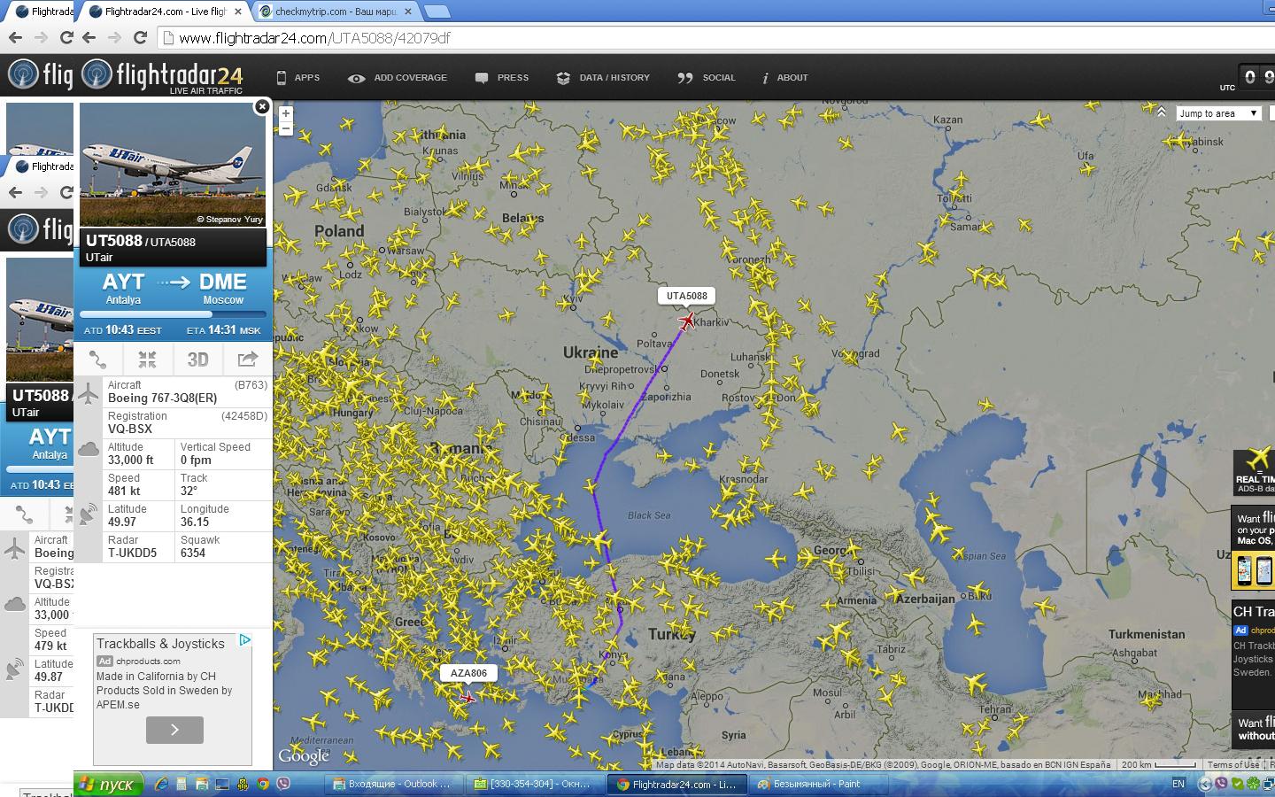Screen dimensions: 1275x797
Task: Click the AdChoices icon in the ad
Action: tap(245, 640)
